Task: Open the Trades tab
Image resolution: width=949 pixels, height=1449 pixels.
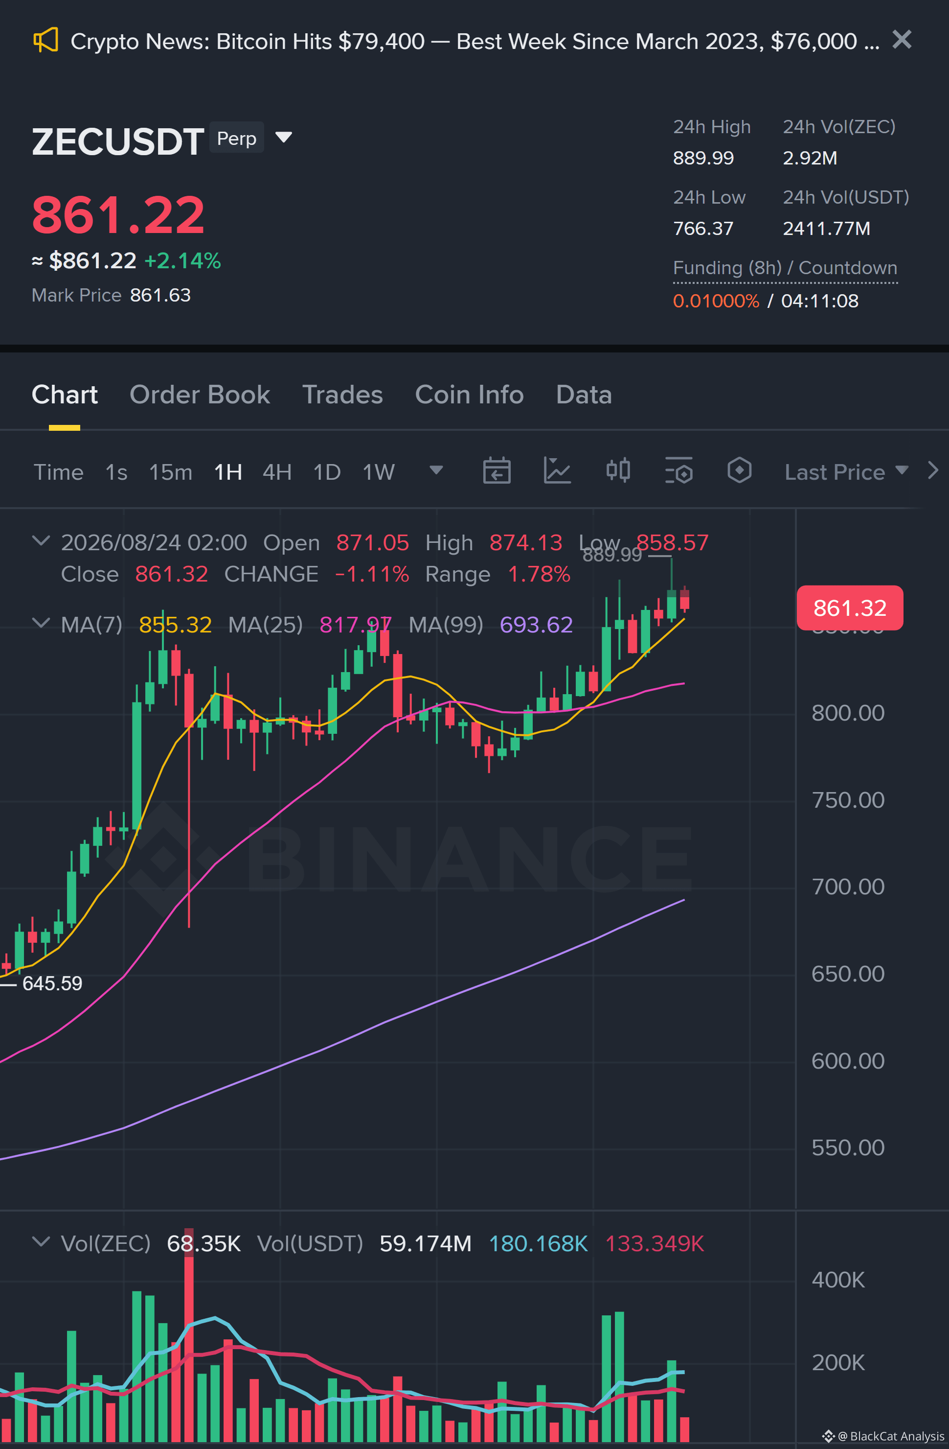Action: (x=342, y=395)
